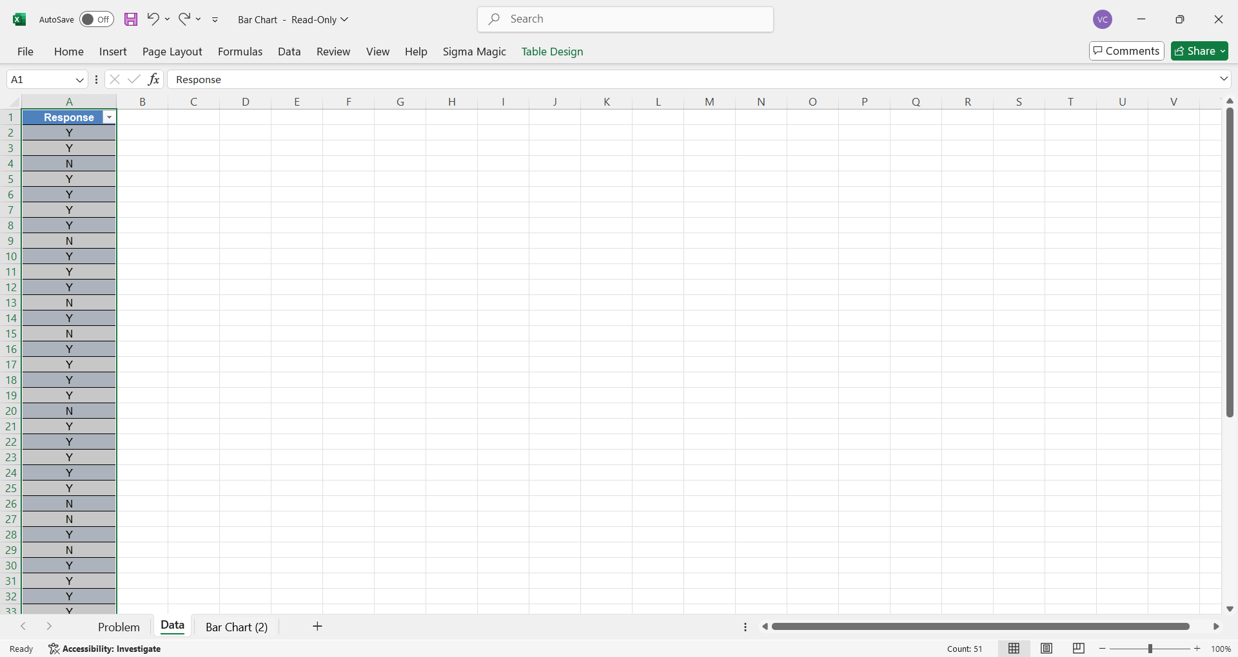The height and width of the screenshot is (657, 1238).
Task: Click the zoom slider handle
Action: [1150, 649]
